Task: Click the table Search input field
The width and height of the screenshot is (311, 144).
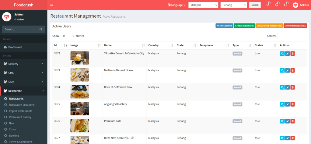Action: pyautogui.click(x=292, y=36)
